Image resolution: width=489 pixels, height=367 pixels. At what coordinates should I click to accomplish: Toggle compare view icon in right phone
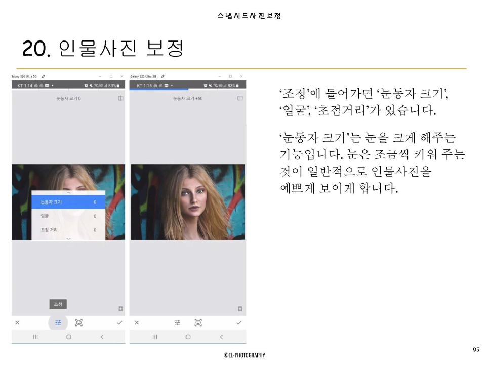pyautogui.click(x=240, y=98)
